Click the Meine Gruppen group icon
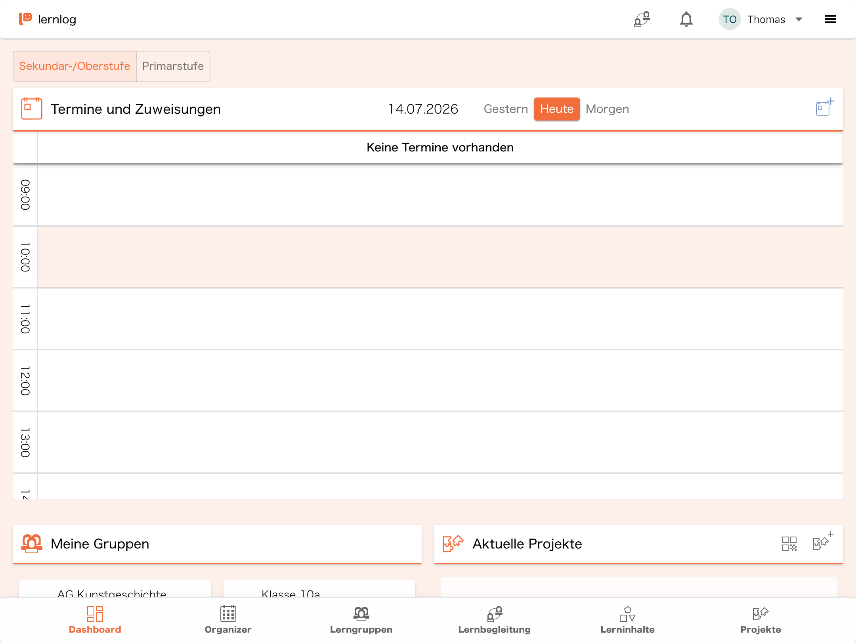 [31, 543]
